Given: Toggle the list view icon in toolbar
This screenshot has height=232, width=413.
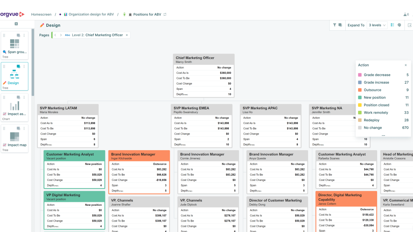Looking at the screenshot, I should 392,25.
